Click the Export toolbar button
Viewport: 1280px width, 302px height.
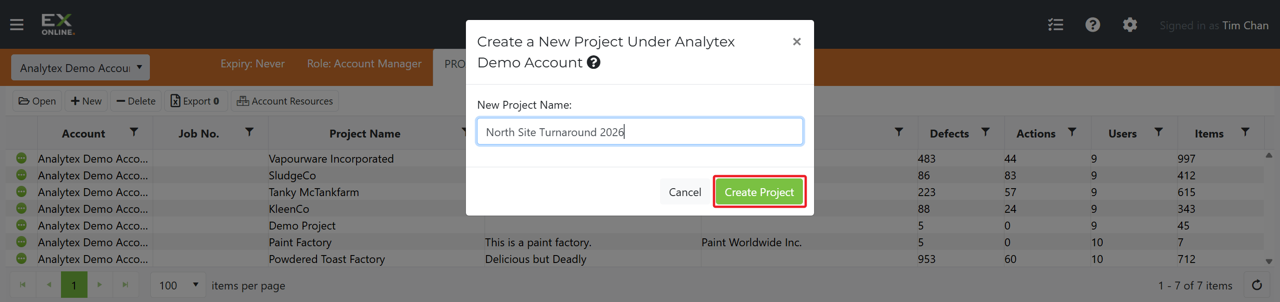click(196, 101)
